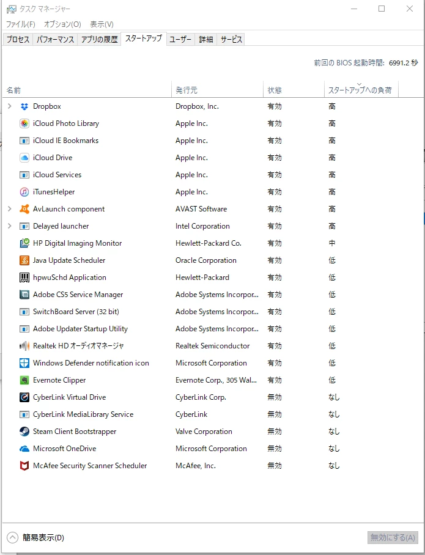Expand the Dropbox startup entry

[x=10, y=106]
